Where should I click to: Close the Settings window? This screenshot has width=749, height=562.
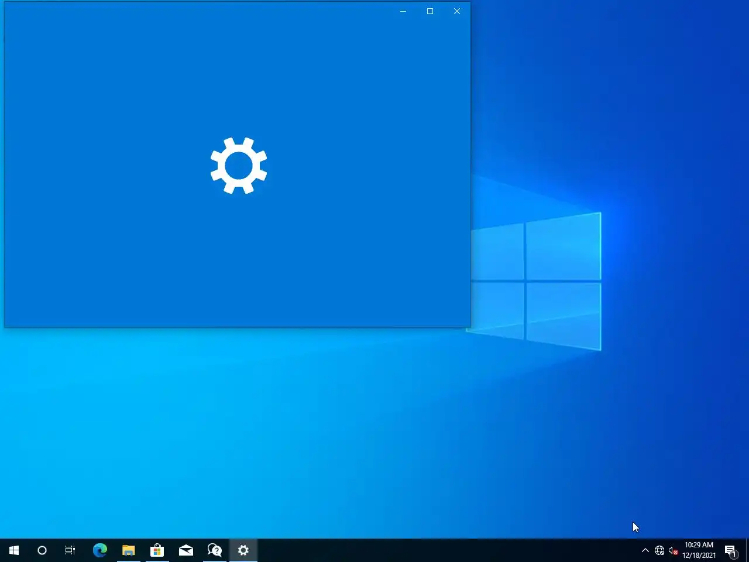coord(457,11)
